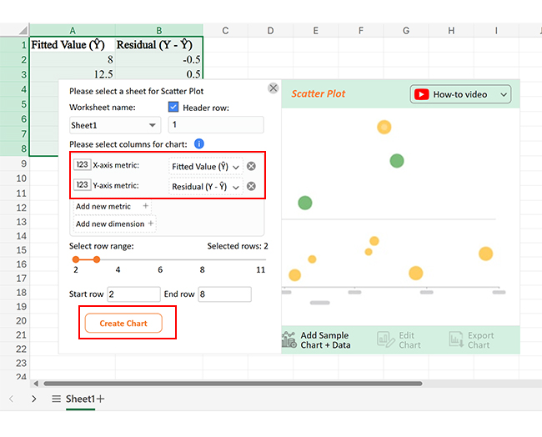Click Add new metric

tap(113, 206)
